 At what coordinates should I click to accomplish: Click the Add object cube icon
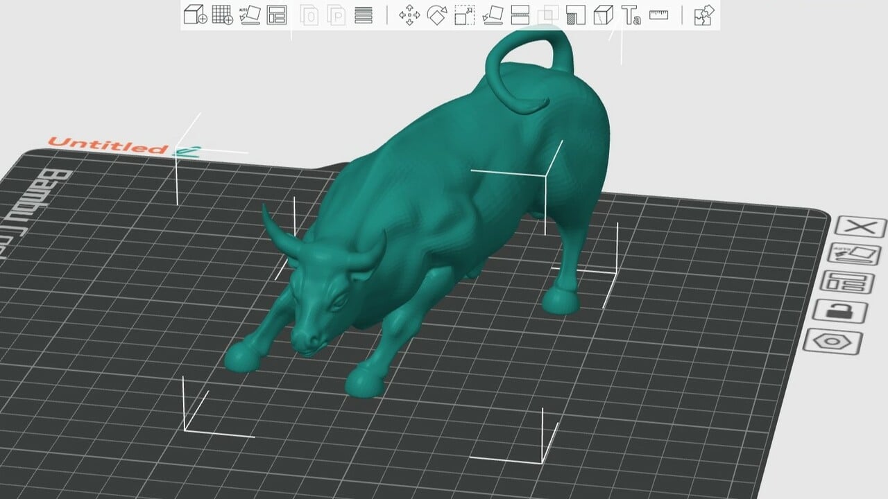195,15
